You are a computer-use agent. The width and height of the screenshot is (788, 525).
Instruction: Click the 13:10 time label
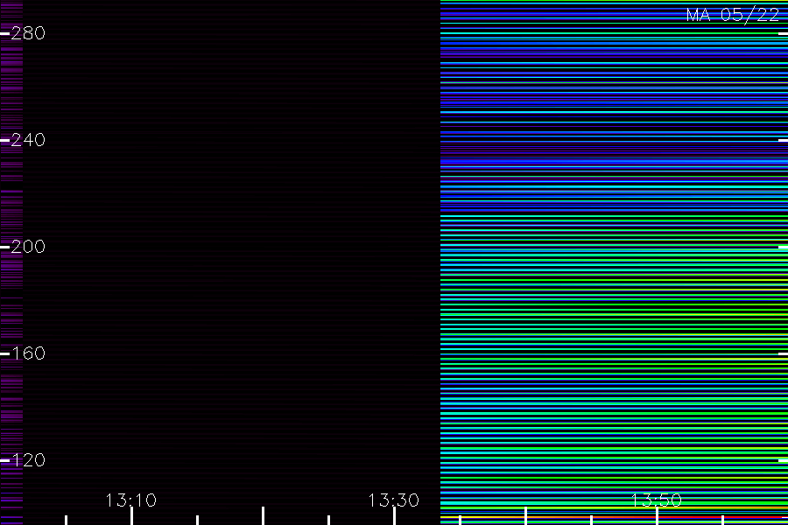coord(131,500)
